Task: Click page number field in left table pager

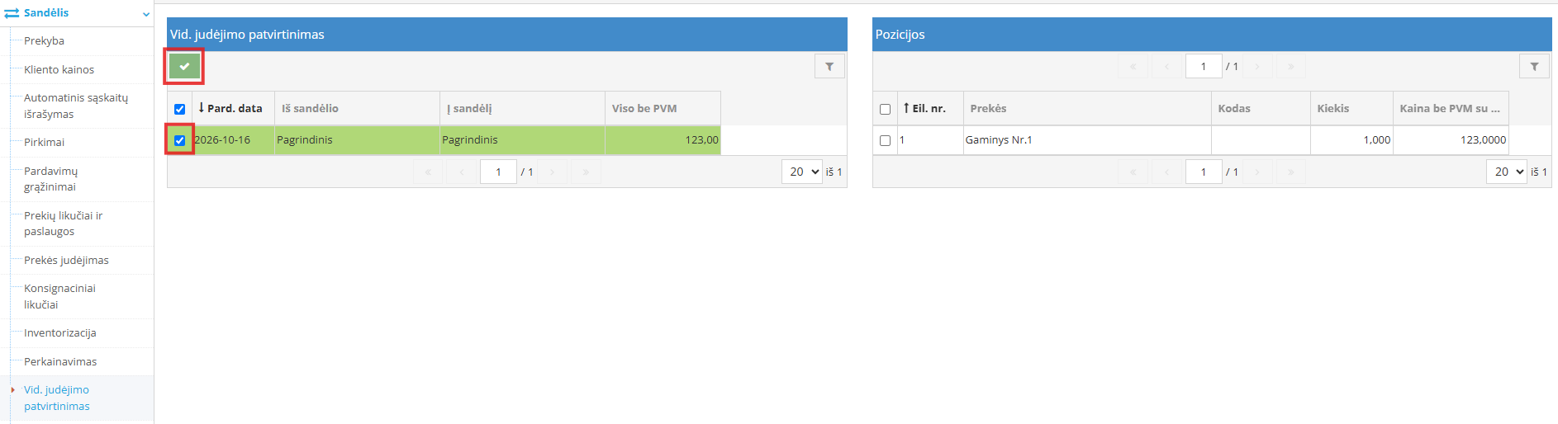Action: point(498,172)
